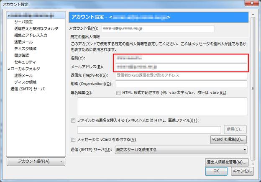Check ファイルから署名を挿入する checkbox
This screenshot has height=182, width=261.
click(73, 120)
